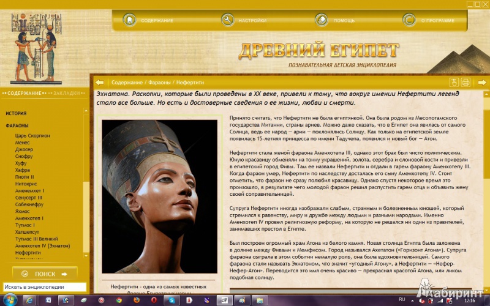The width and height of the screenshot is (490, 306).
Task: Open О ПРОГРАММЕ in the top menu
Action: click(x=438, y=21)
